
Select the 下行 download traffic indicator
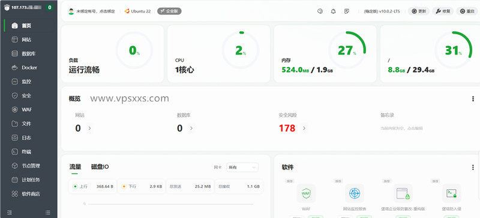(141, 186)
